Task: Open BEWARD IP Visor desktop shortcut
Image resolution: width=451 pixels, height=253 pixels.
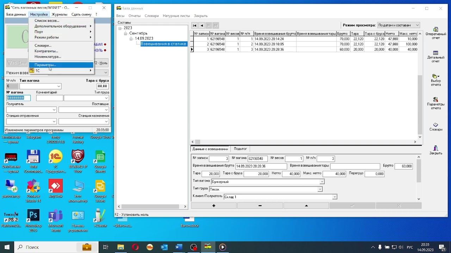Action: (x=78, y=162)
